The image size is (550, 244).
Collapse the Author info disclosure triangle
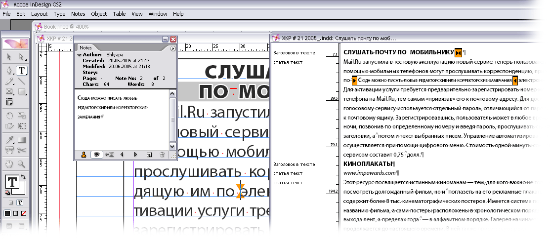(79, 55)
